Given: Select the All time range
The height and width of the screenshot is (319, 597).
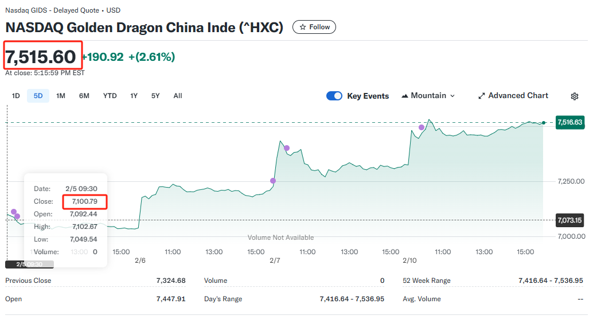Looking at the screenshot, I should (178, 96).
